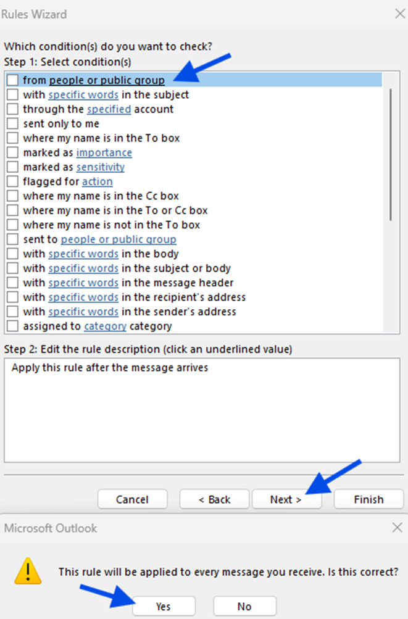Click the 'sensitivity' link
Screen dimensions: 408x619
tap(100, 167)
